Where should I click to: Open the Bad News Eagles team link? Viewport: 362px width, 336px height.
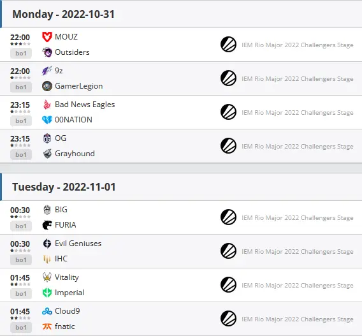point(85,105)
